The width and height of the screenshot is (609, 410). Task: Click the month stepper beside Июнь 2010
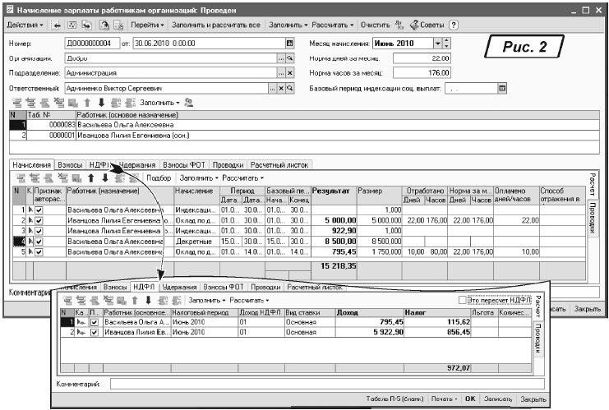(447, 43)
